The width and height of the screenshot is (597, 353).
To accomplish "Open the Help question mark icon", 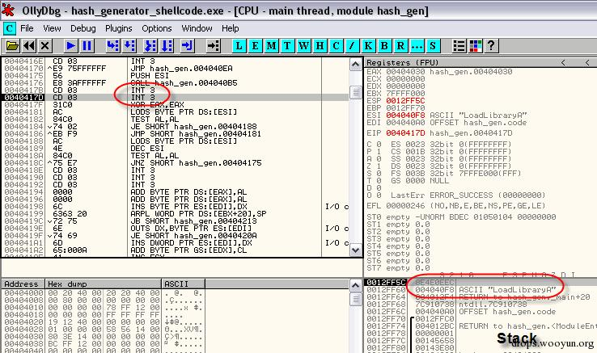I will [x=491, y=46].
